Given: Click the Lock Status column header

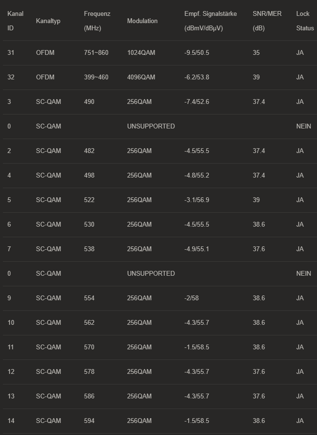Looking at the screenshot, I should click(x=305, y=21).
